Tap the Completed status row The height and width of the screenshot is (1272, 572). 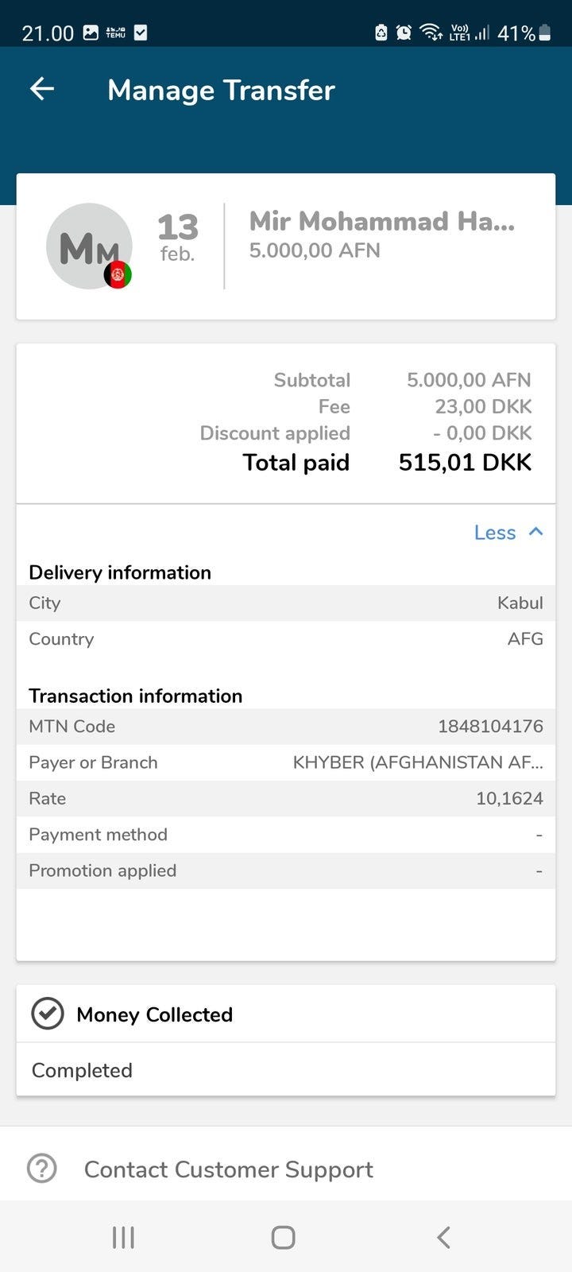point(286,1070)
